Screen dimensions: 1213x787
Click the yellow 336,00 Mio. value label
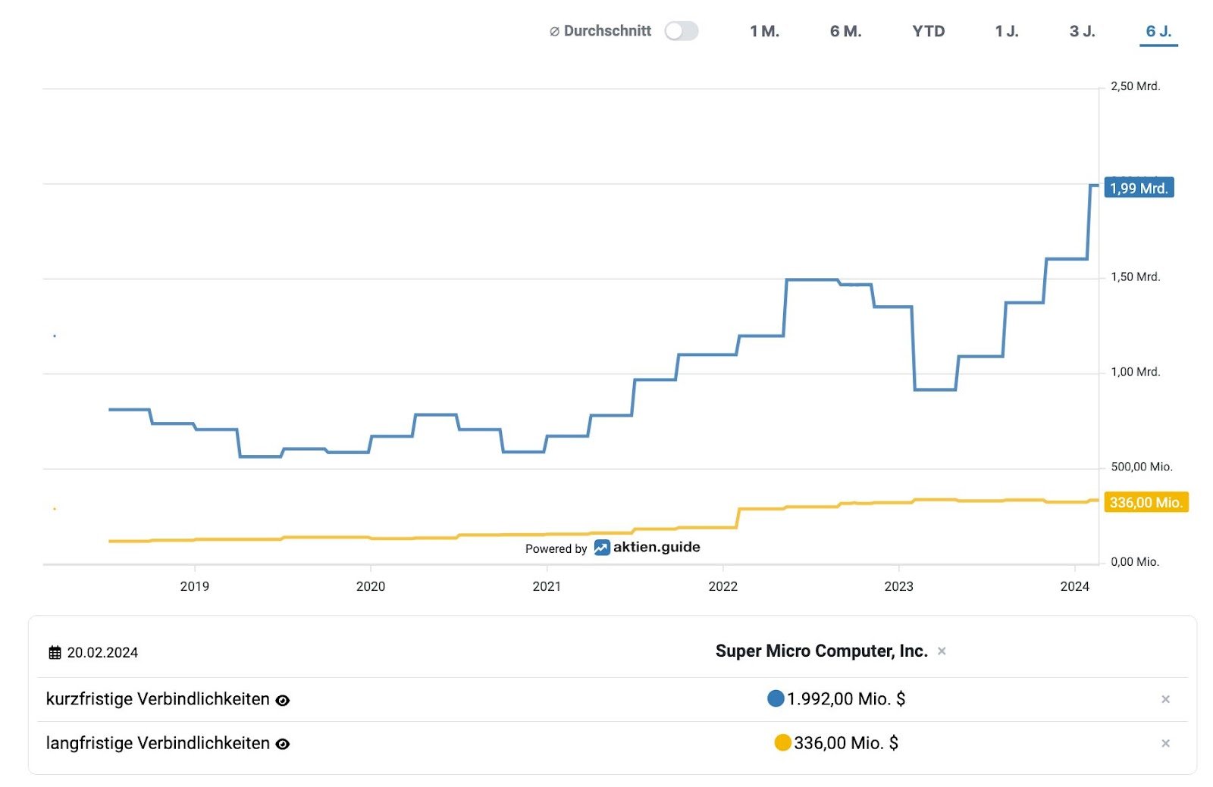click(x=1146, y=502)
